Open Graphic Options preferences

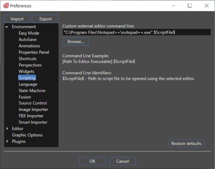click(x=27, y=135)
